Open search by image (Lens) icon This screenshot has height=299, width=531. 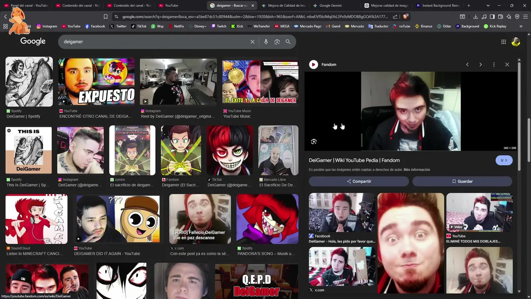[x=277, y=42]
